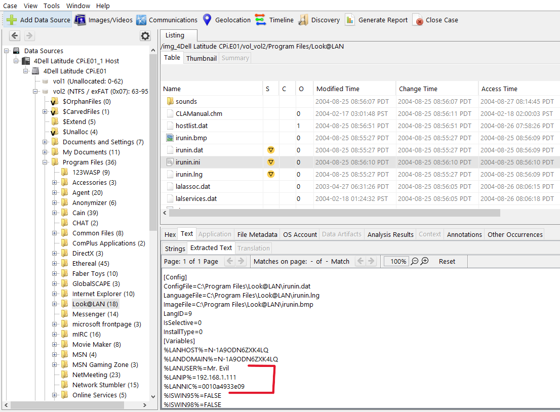
Task: Switch to the Thumbnail view tab
Action: (x=201, y=58)
